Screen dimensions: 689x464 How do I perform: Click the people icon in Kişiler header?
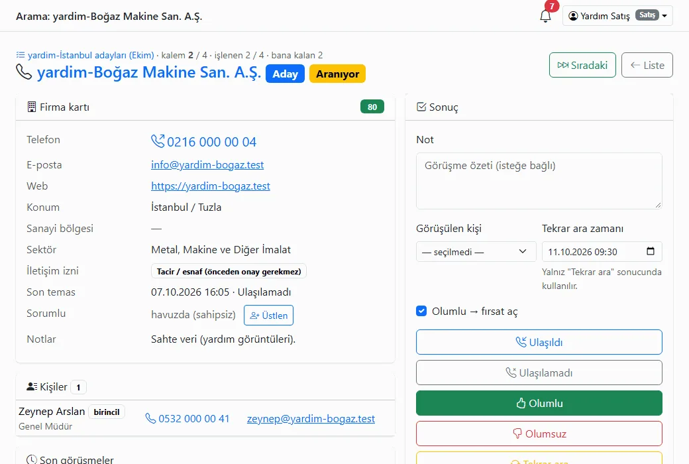pyautogui.click(x=32, y=386)
